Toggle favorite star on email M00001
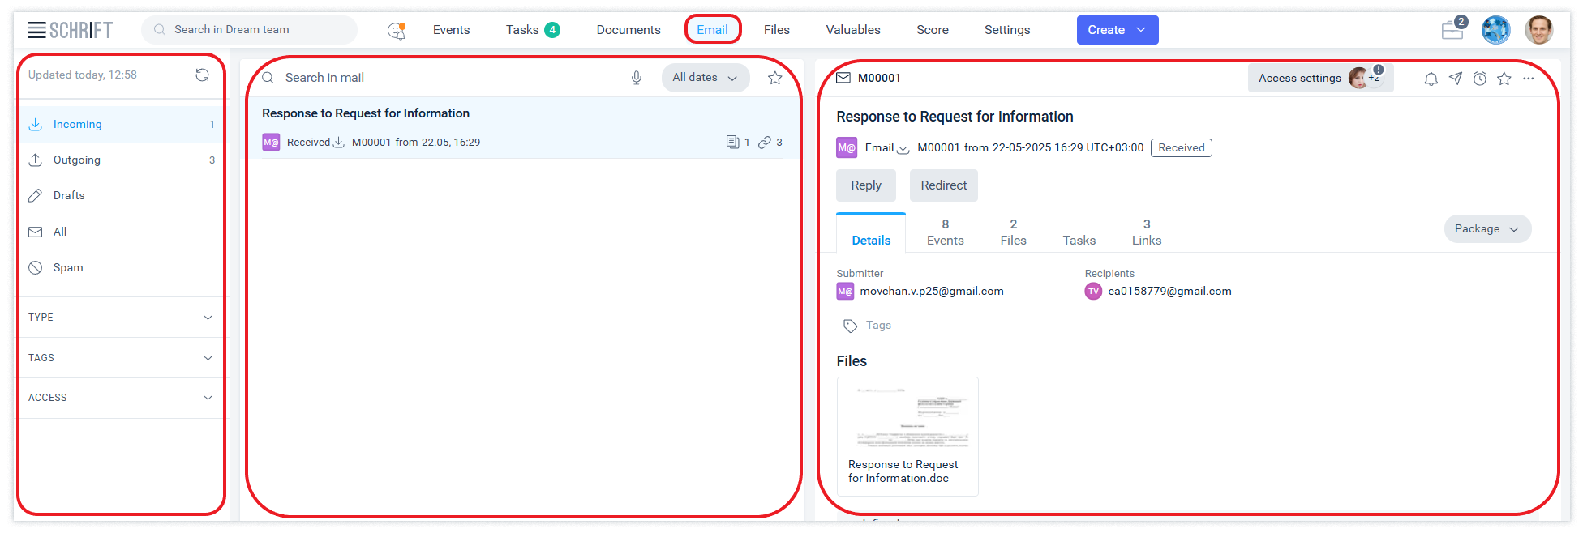The height and width of the screenshot is (533, 1583). tap(1504, 79)
